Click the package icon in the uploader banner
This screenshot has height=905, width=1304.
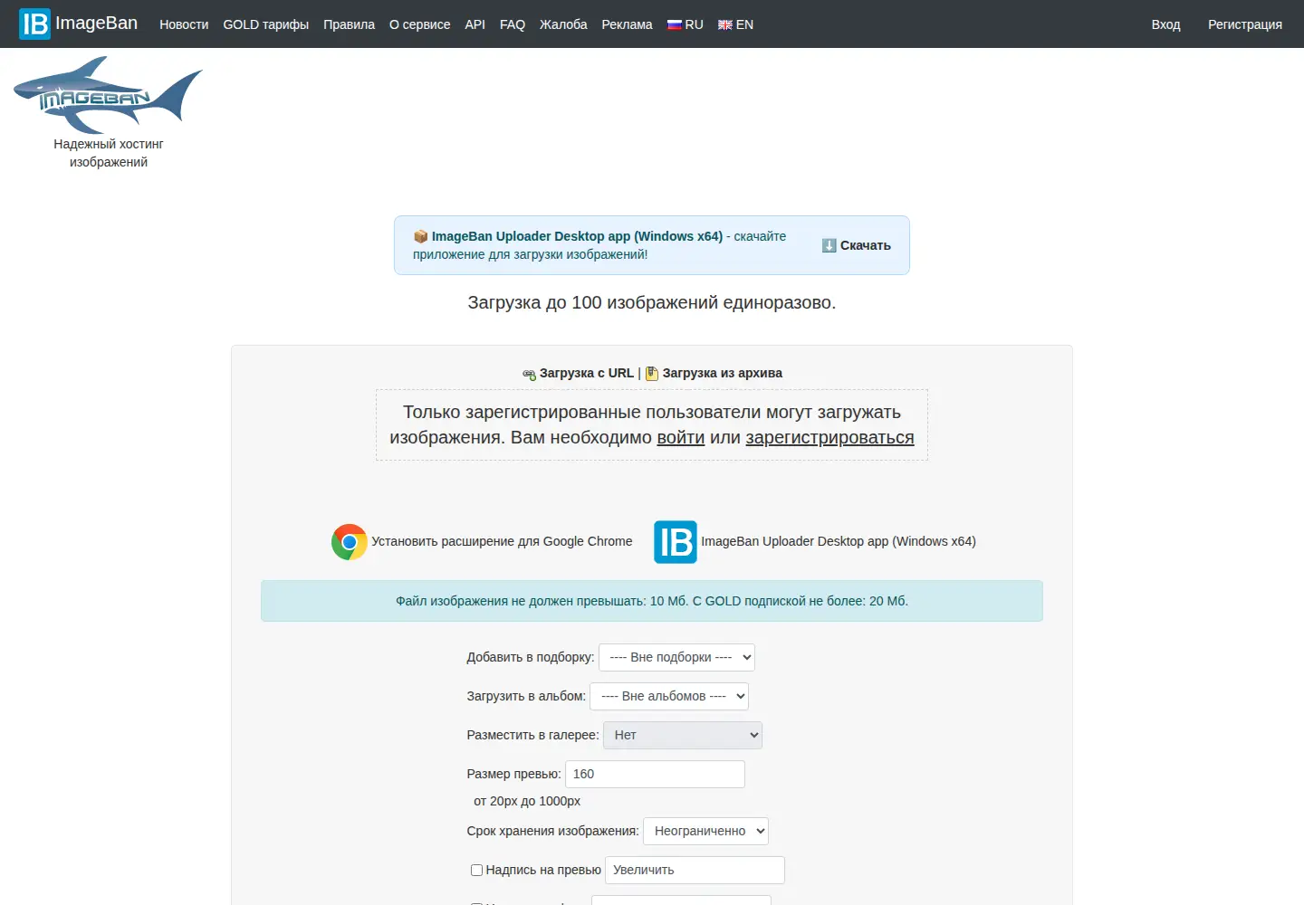420,236
